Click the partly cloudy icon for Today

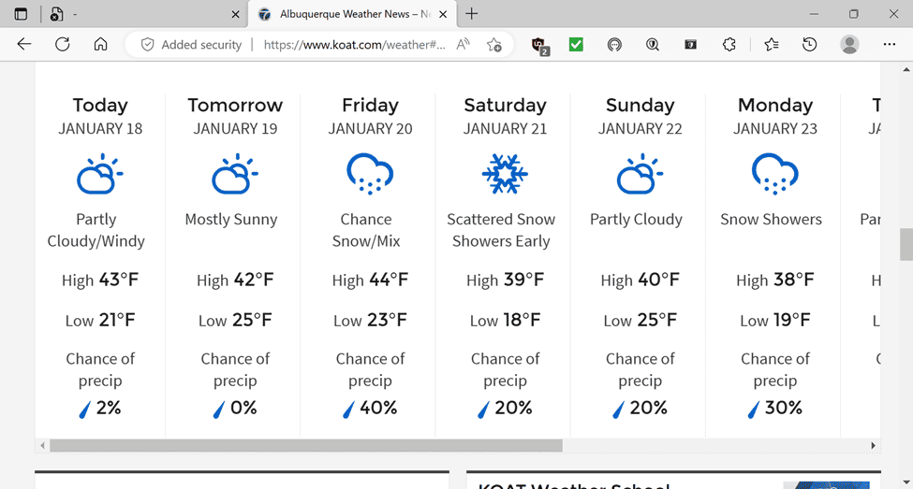(99, 173)
